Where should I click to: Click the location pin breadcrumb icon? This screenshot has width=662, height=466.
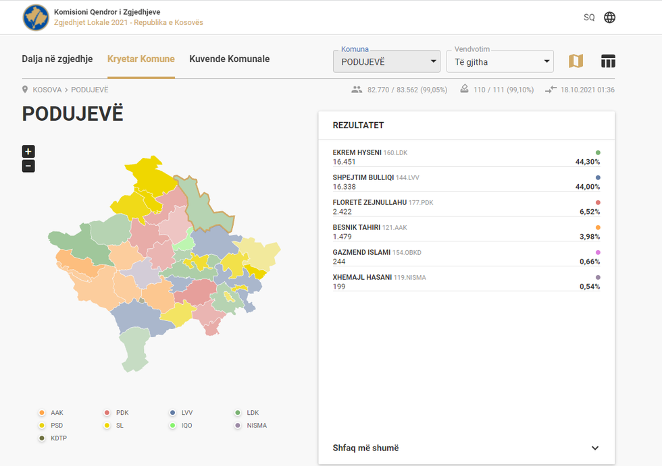click(x=26, y=90)
